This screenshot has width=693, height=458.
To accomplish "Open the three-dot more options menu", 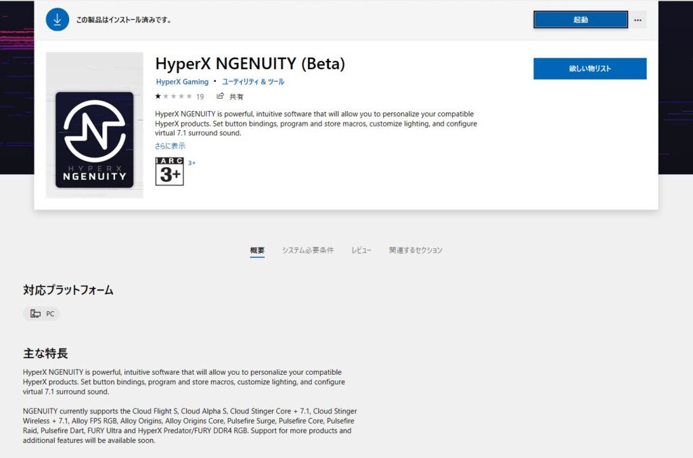I will click(638, 20).
